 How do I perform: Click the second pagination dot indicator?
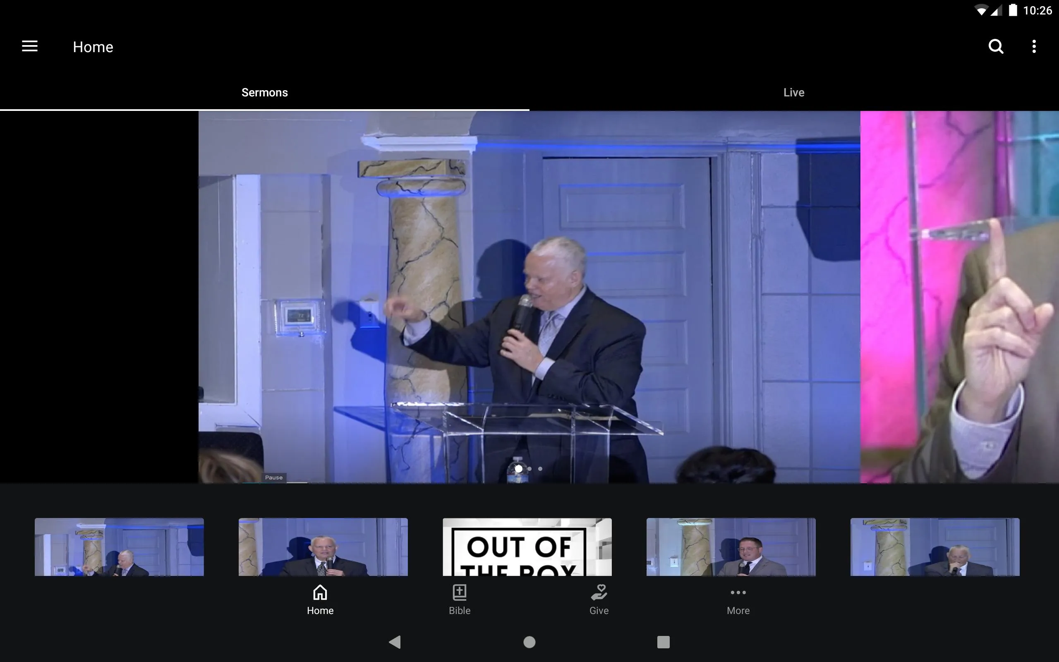(x=529, y=468)
